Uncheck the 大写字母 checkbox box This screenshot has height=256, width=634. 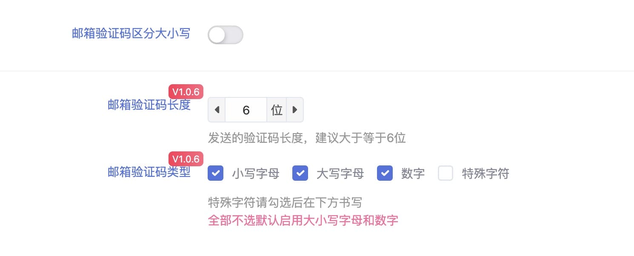click(300, 174)
